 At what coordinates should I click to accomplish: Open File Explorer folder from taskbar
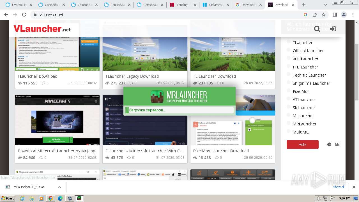pyautogui.click(x=32, y=198)
